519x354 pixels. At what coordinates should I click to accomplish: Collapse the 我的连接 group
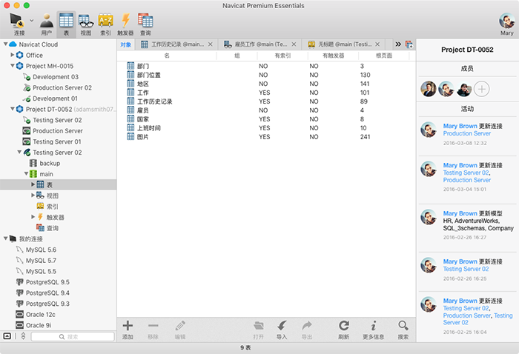tap(6, 238)
